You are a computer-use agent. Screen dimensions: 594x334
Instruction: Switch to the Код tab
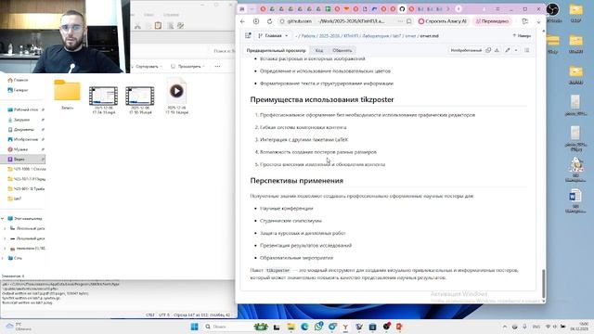[319, 50]
